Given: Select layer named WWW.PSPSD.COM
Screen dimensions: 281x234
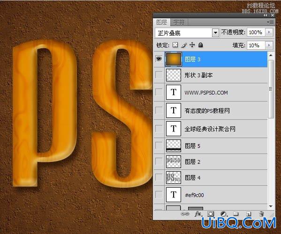Looking at the screenshot, I should click(206, 93).
